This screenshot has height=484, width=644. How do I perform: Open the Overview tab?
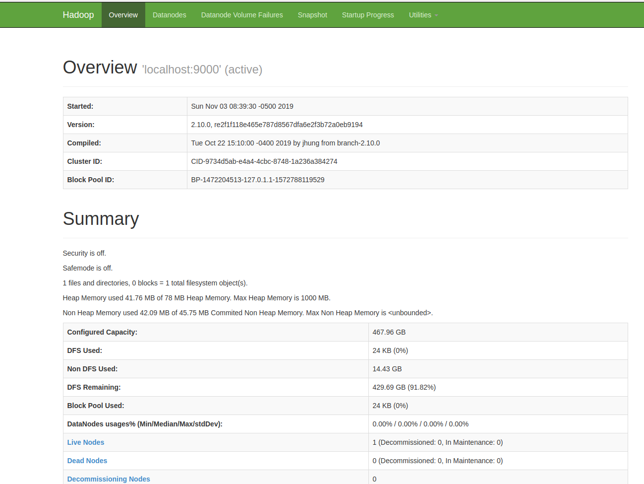[x=123, y=15]
